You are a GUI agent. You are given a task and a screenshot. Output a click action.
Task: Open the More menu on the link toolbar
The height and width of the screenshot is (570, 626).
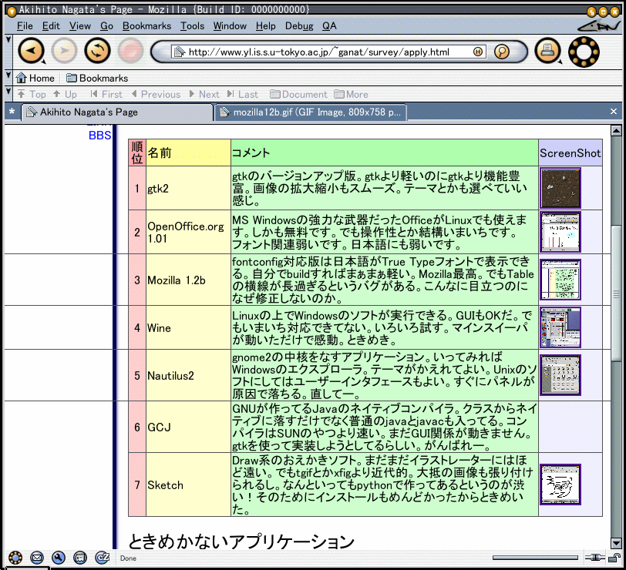(351, 94)
